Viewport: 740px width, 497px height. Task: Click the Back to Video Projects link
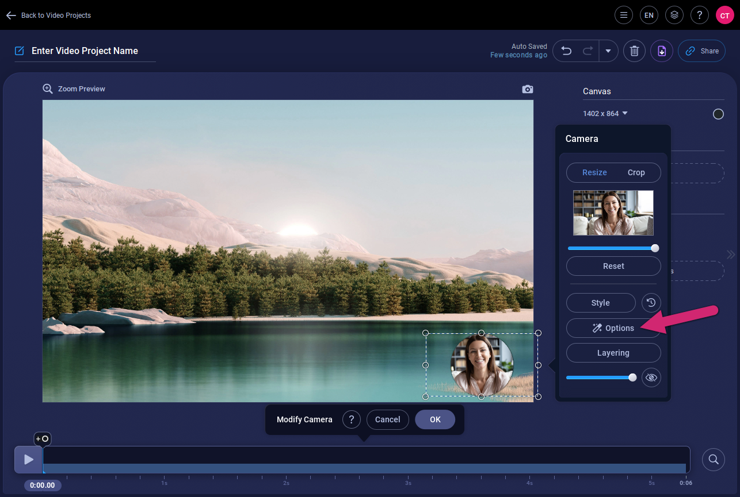click(56, 16)
